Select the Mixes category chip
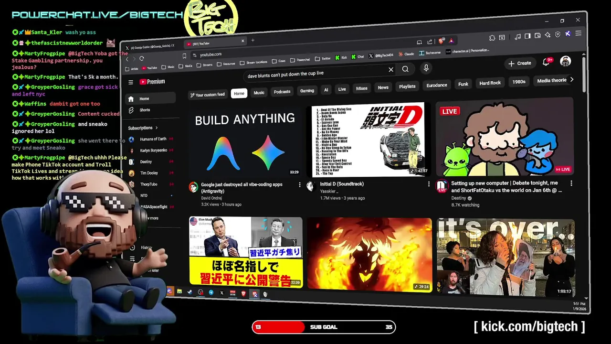 point(362,88)
